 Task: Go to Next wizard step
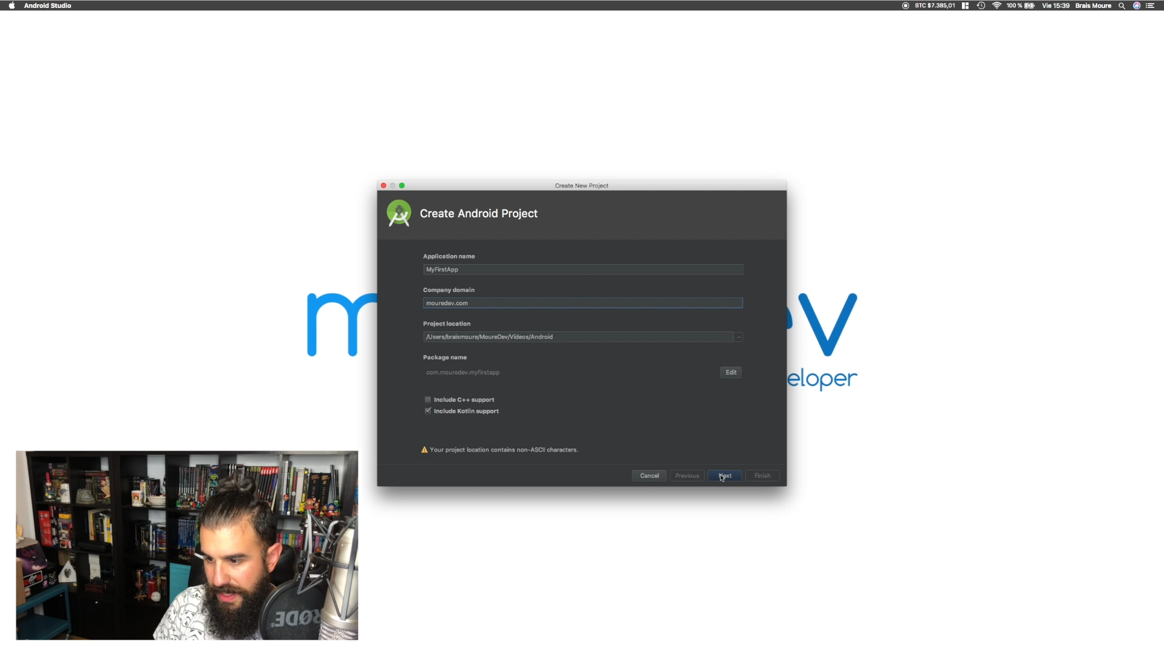click(x=725, y=475)
